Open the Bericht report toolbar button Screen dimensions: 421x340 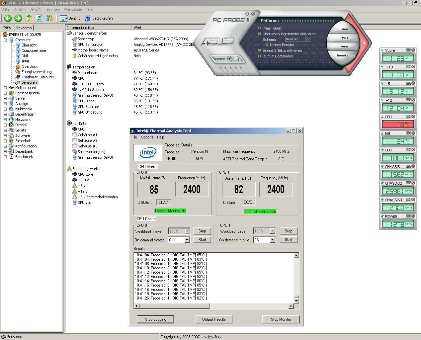click(x=70, y=18)
